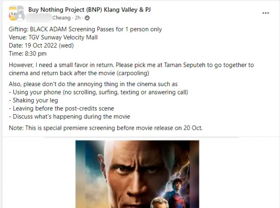Open the Buy Nothing Project group name link
Image resolution: width=280 pixels, height=208 pixels.
[90, 9]
